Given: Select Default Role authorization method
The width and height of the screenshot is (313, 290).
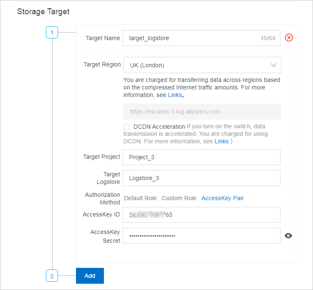Looking at the screenshot, I should [140, 198].
